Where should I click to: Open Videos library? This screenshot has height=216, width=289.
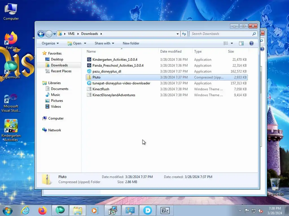click(53, 107)
